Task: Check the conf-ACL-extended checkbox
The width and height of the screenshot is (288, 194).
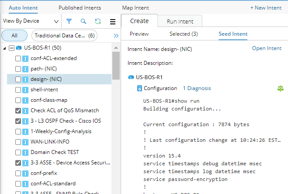Action: coord(18,59)
